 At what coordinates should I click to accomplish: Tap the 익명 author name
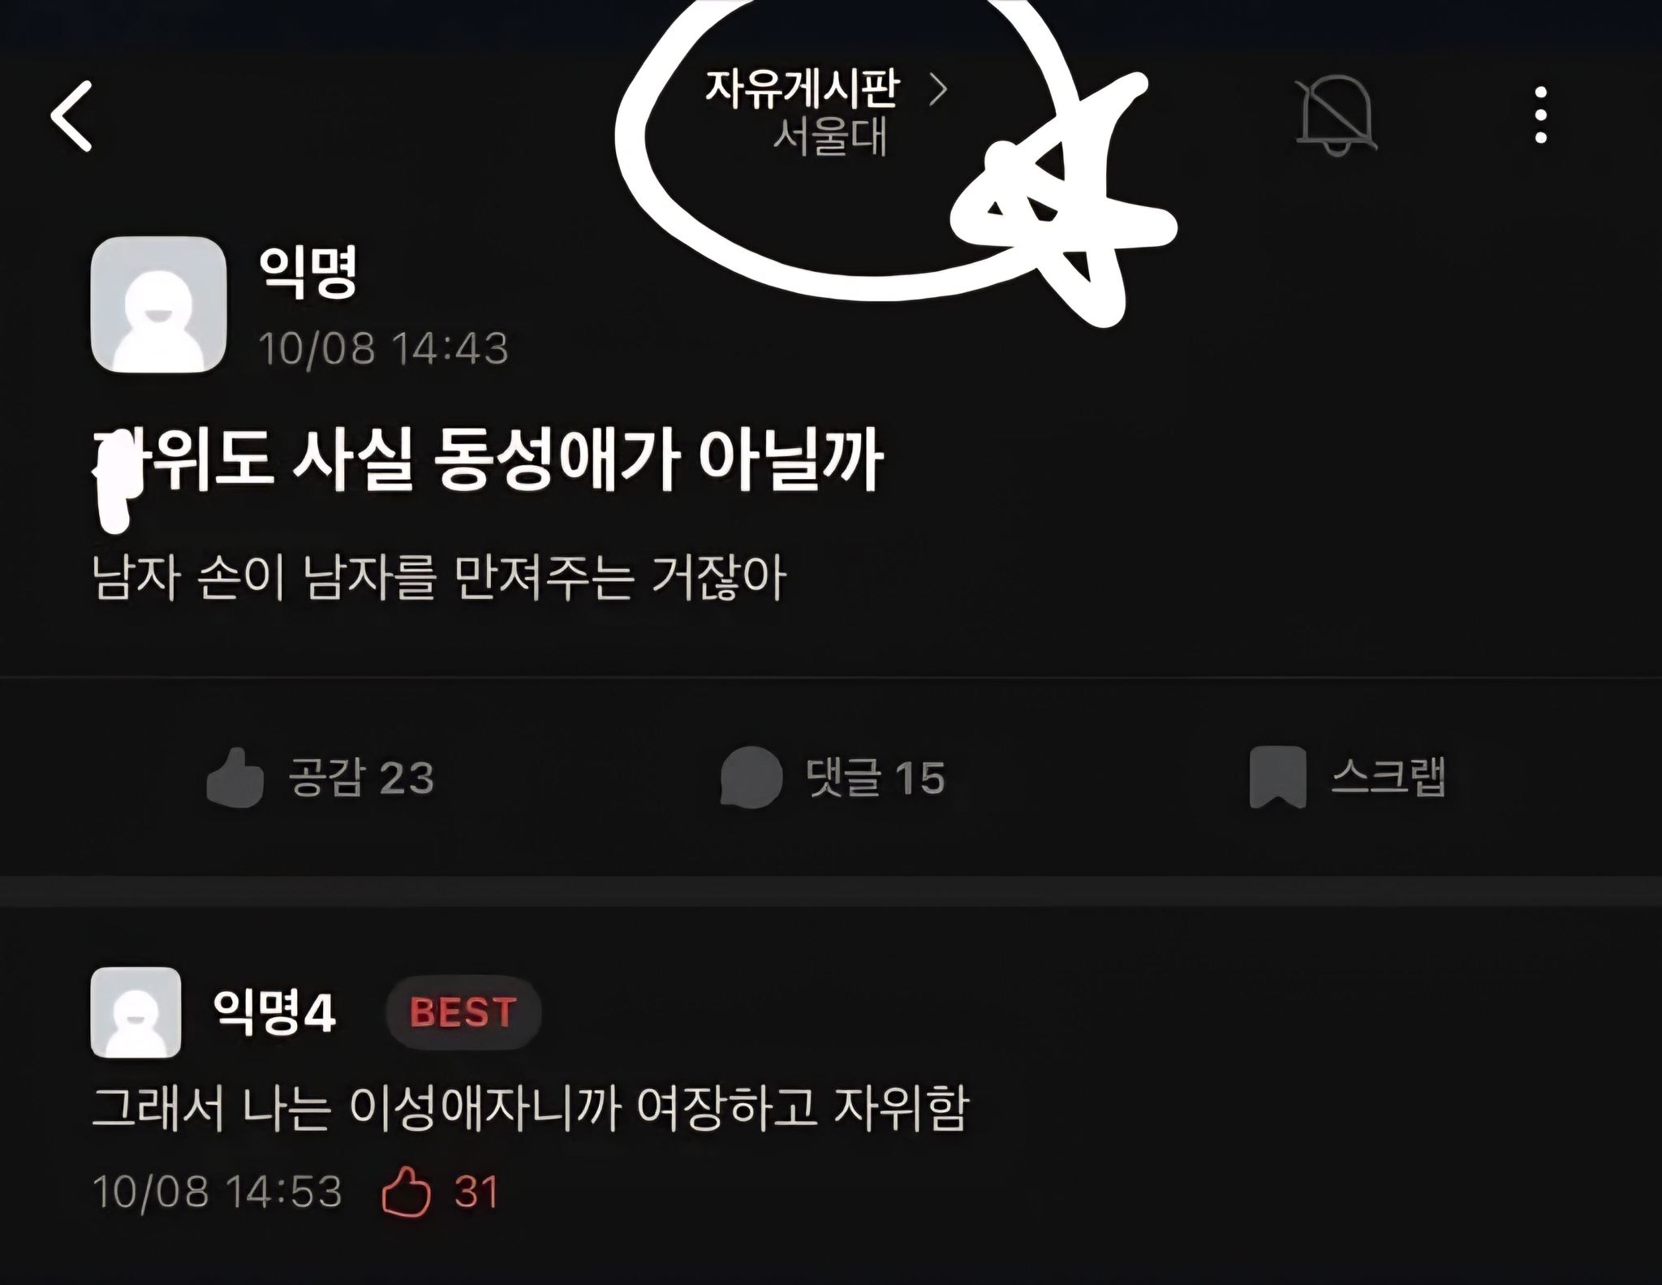pos(308,272)
